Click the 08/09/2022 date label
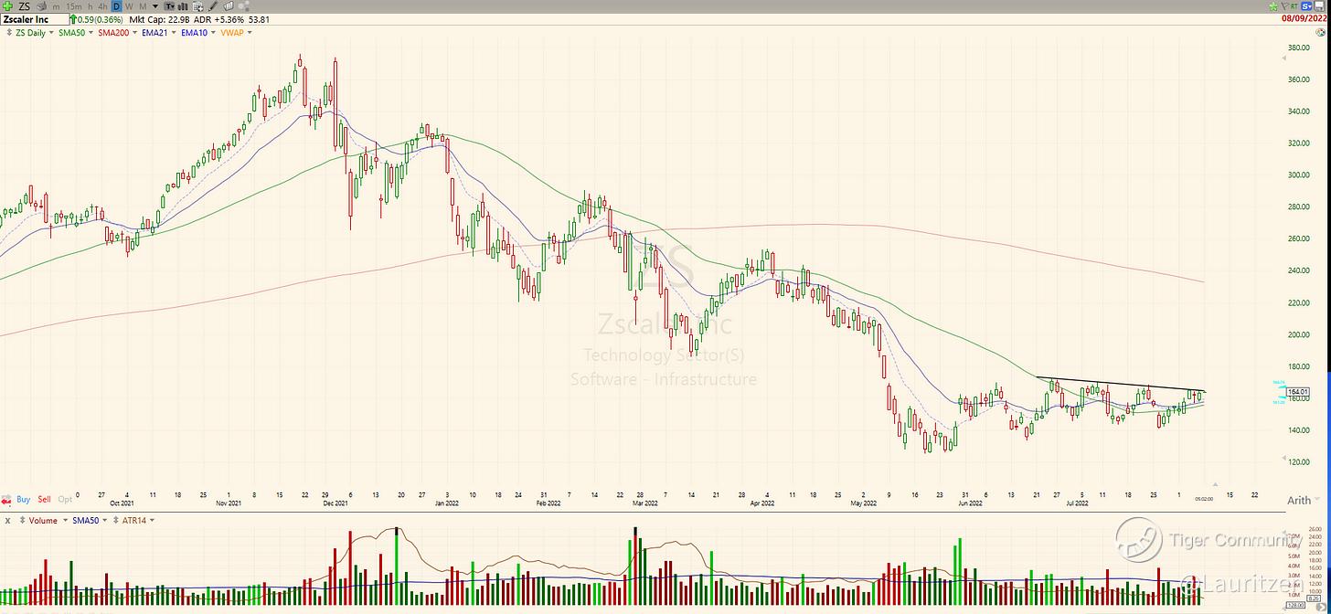The width and height of the screenshot is (1331, 614). pyautogui.click(x=1304, y=18)
